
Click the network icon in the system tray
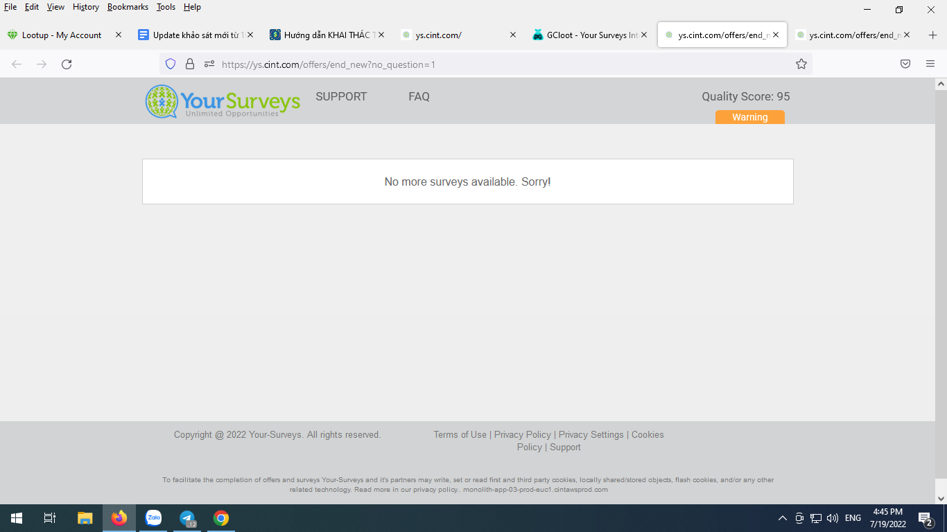tap(816, 518)
